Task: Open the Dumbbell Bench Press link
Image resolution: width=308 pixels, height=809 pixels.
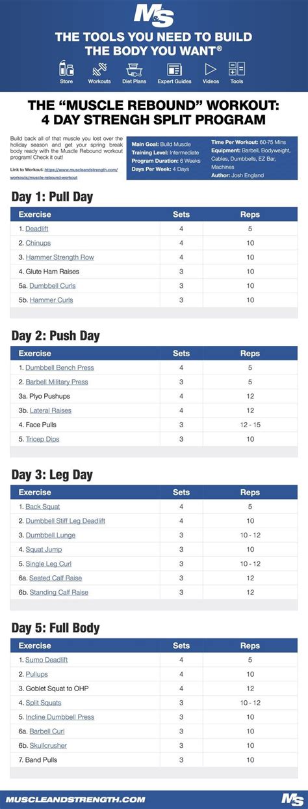Action: click(x=59, y=367)
